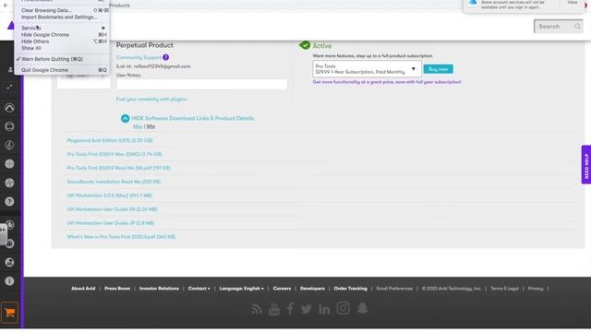Click the Order Tracking footer link
Image resolution: width=591 pixels, height=332 pixels.
350,289
